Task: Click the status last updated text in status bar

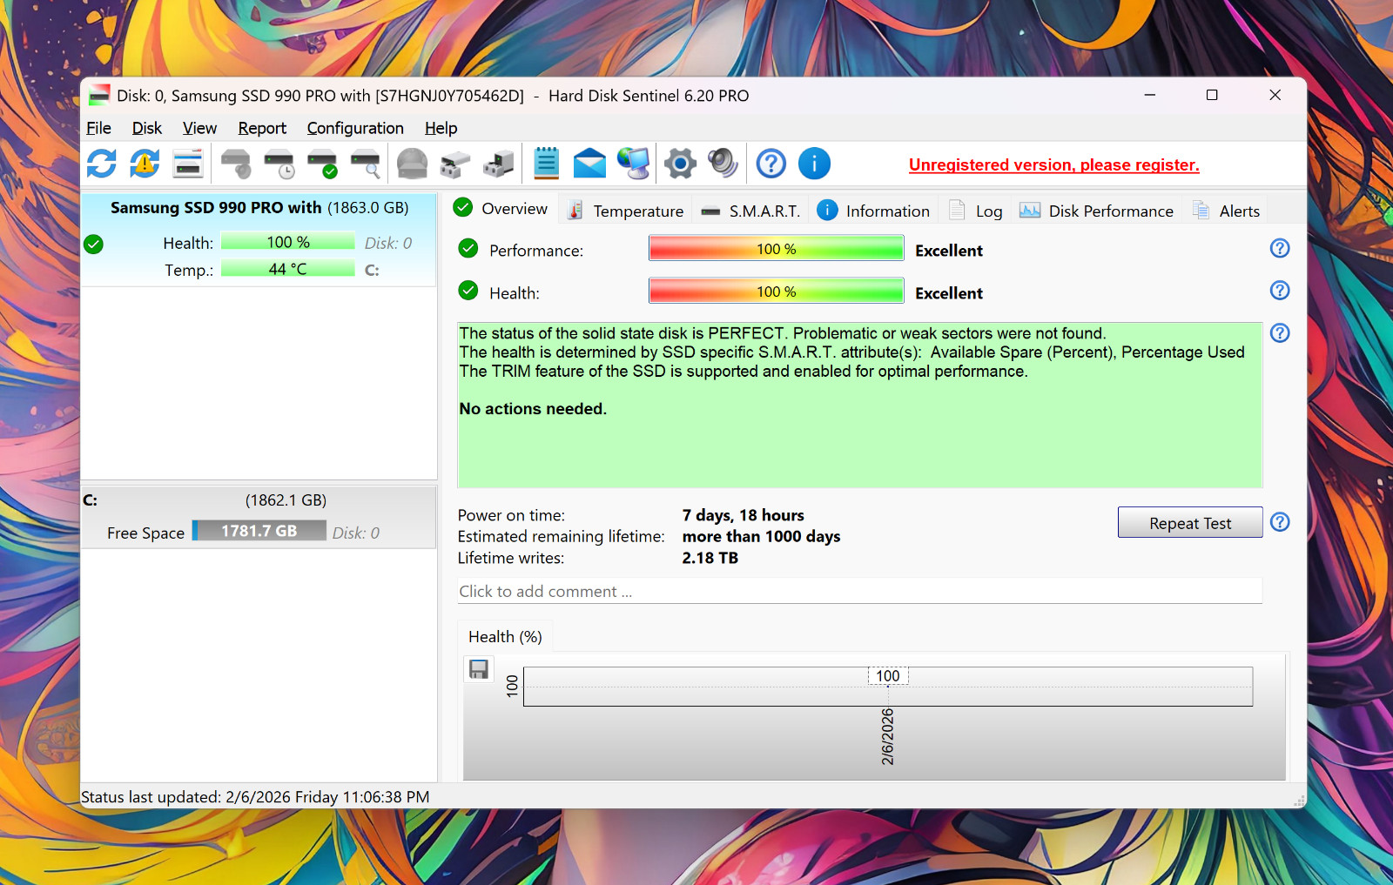Action: (x=255, y=796)
